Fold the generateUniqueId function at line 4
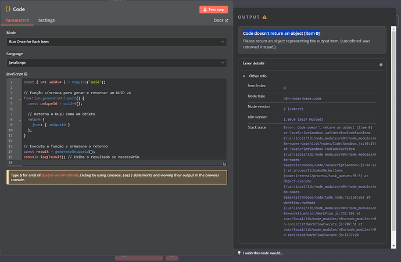Screen dimensions: 401x262 [20, 99]
